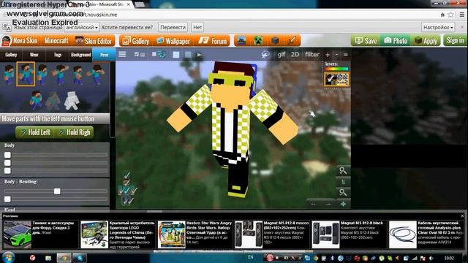Click the Hold Right button

tap(74, 132)
